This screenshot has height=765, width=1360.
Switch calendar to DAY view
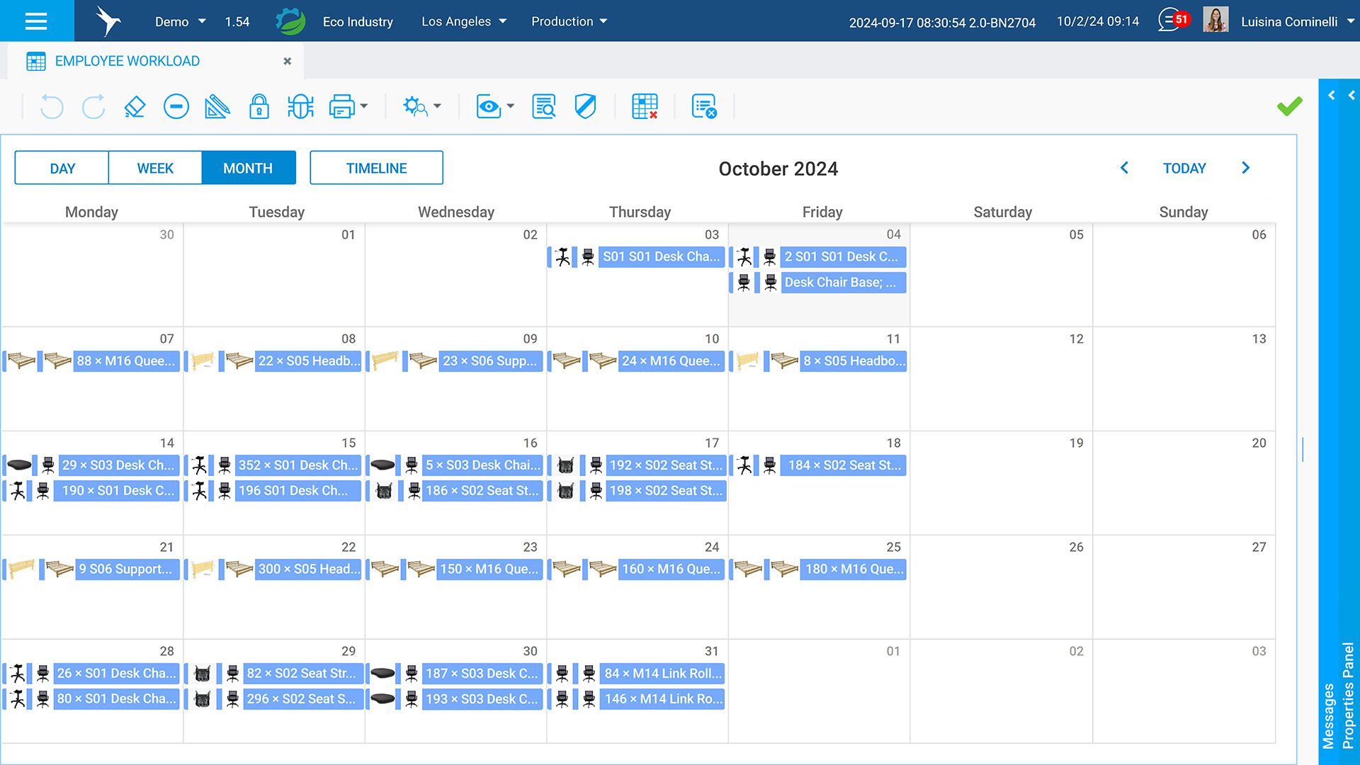tap(62, 168)
